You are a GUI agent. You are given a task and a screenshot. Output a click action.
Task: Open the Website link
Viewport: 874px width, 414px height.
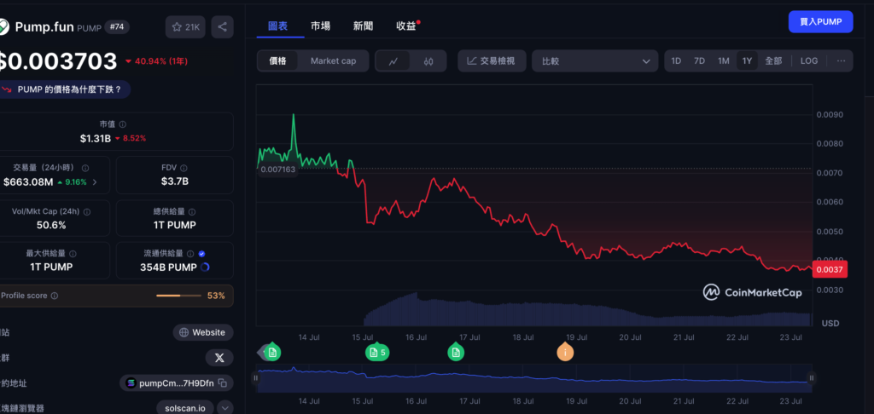click(x=203, y=333)
